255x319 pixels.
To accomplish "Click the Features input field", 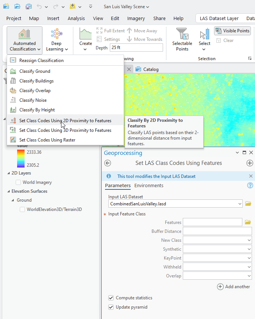I will click(212, 222).
